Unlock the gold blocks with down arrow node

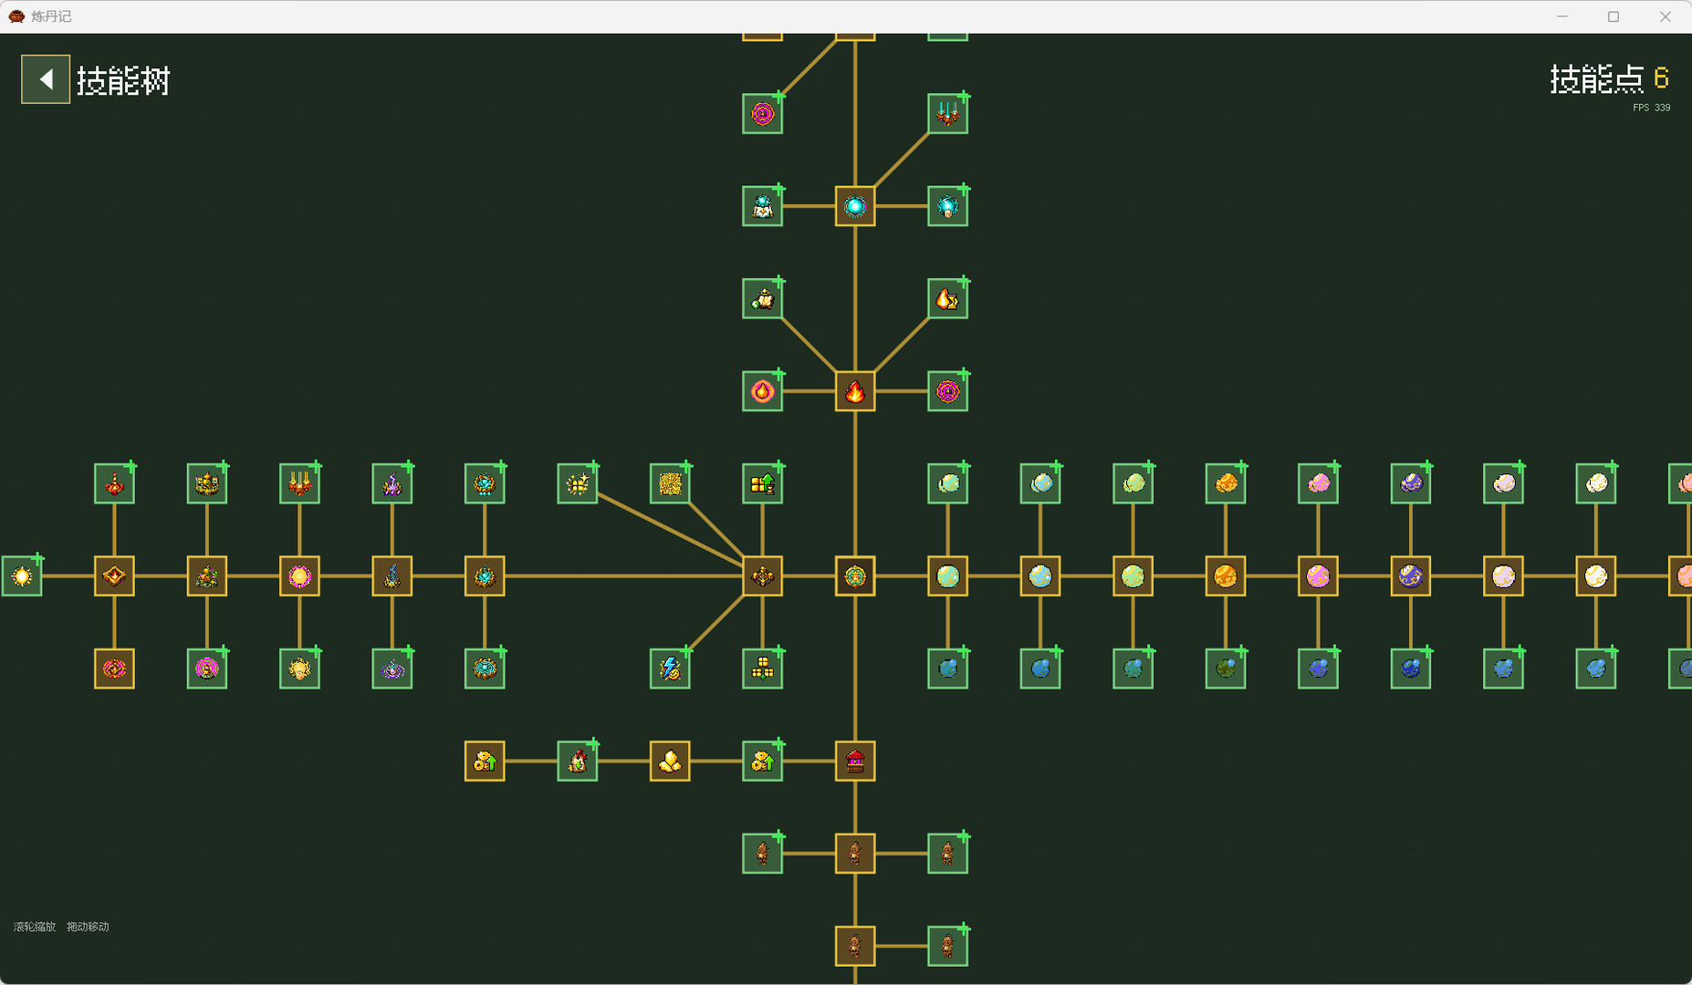tap(762, 669)
